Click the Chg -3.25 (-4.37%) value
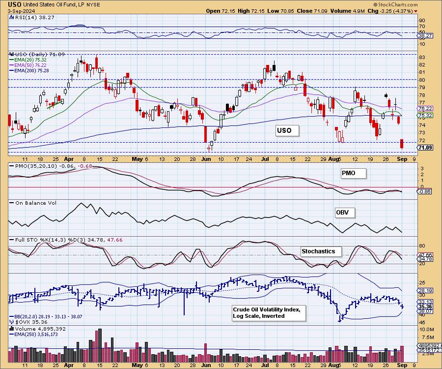The height and width of the screenshot is (369, 442). (x=390, y=11)
